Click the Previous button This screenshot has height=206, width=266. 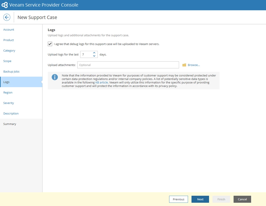click(178, 199)
